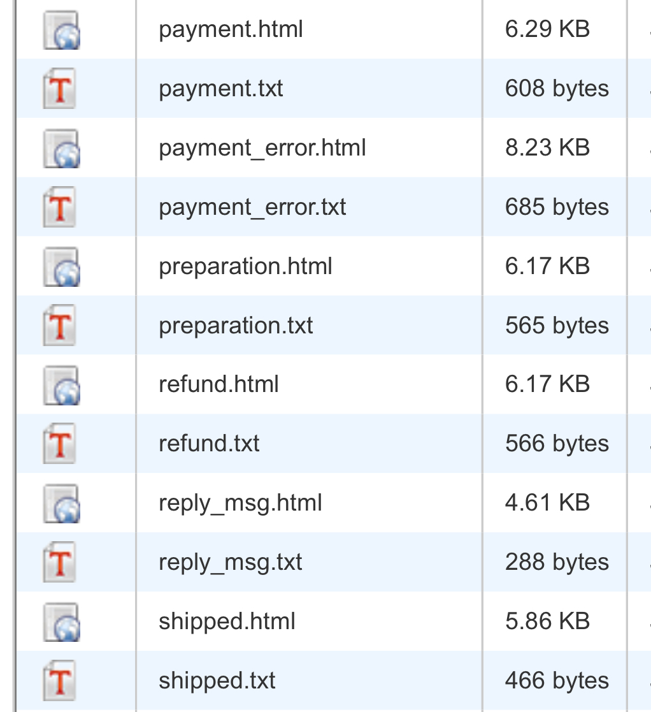
Task: Click the reply_msg.html file icon
Action: (x=61, y=504)
